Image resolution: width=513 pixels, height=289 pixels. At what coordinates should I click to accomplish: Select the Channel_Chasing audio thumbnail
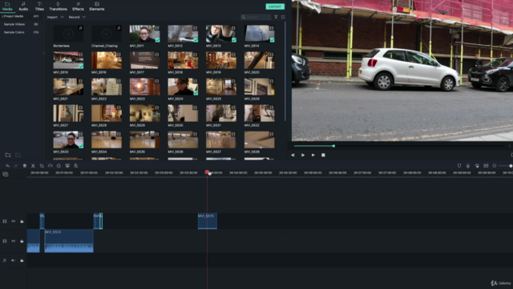[107, 34]
